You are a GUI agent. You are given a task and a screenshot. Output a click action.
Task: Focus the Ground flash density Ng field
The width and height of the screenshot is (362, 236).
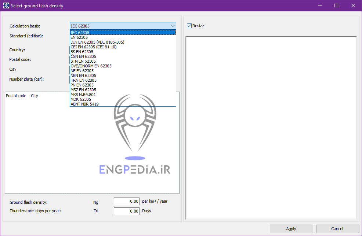tap(127, 201)
